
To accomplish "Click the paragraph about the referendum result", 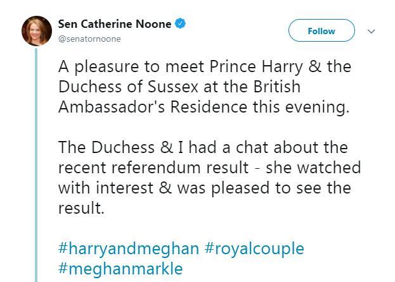I will click(209, 178).
